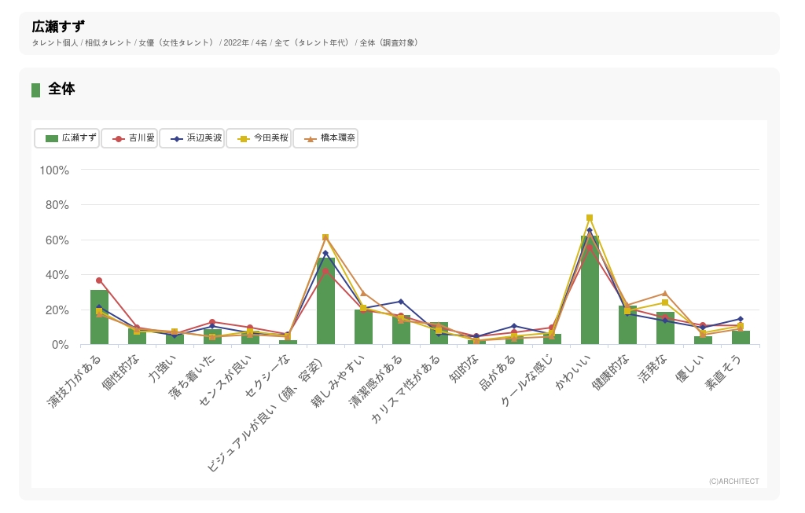Click 今田美桜 yellow peak marker at かわいい
Image resolution: width=805 pixels, height=513 pixels.
590,218
